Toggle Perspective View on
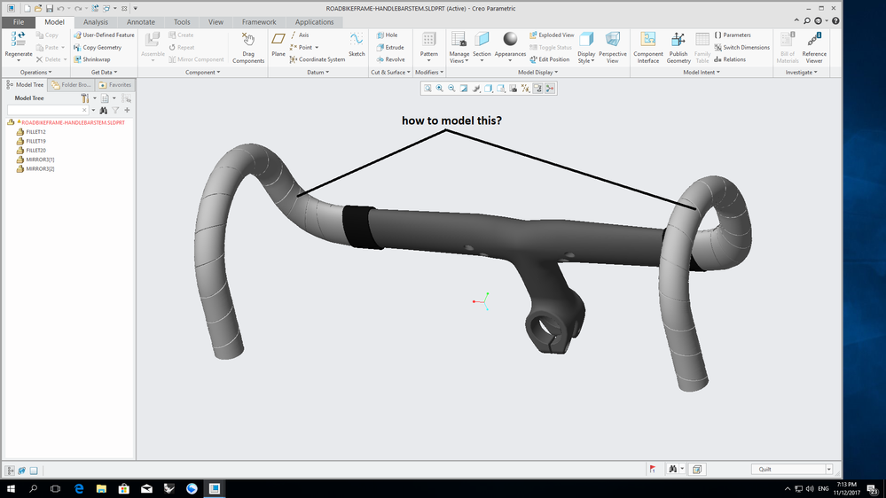The image size is (886, 498). pos(612,48)
